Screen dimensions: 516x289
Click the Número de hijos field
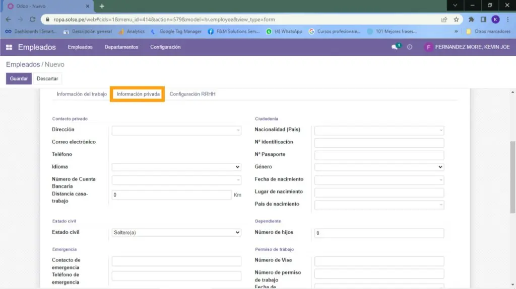pyautogui.click(x=379, y=233)
